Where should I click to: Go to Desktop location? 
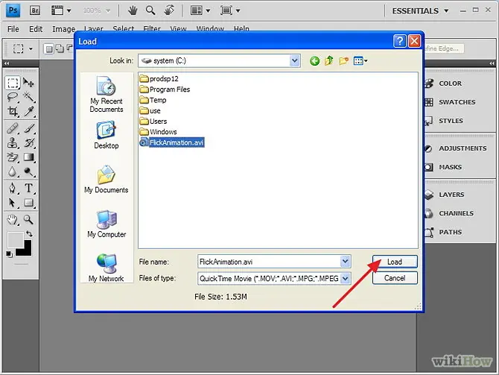point(107,135)
